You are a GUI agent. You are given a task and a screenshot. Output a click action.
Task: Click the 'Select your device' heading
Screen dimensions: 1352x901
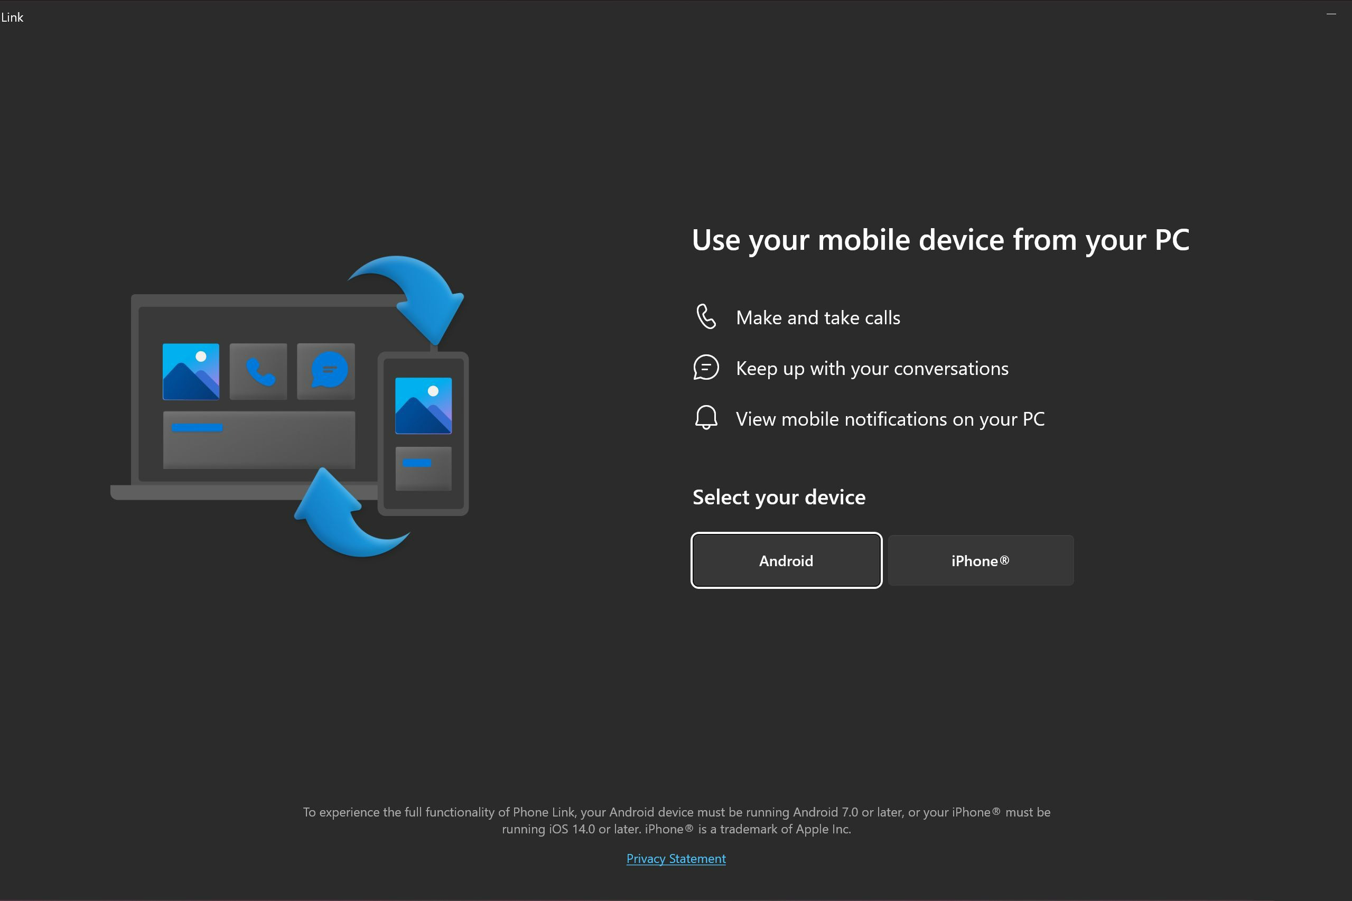click(x=779, y=497)
